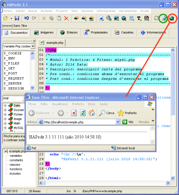The height and width of the screenshot is (195, 179).
Task: Close the side panel with small X
Action: pos(34,41)
